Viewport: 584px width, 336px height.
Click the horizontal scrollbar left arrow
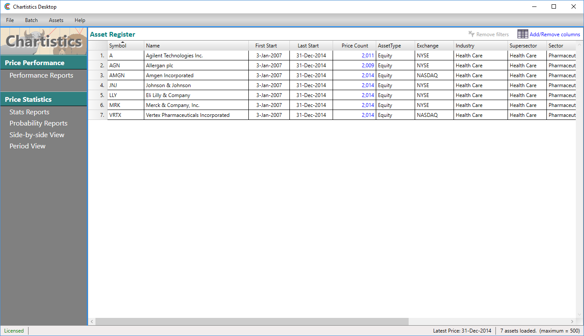[x=92, y=322]
